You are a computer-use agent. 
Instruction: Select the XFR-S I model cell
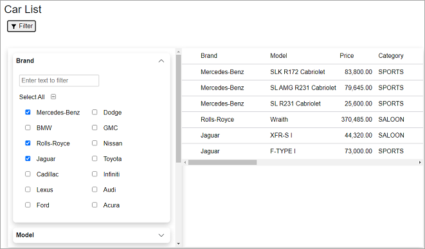pyautogui.click(x=281, y=135)
